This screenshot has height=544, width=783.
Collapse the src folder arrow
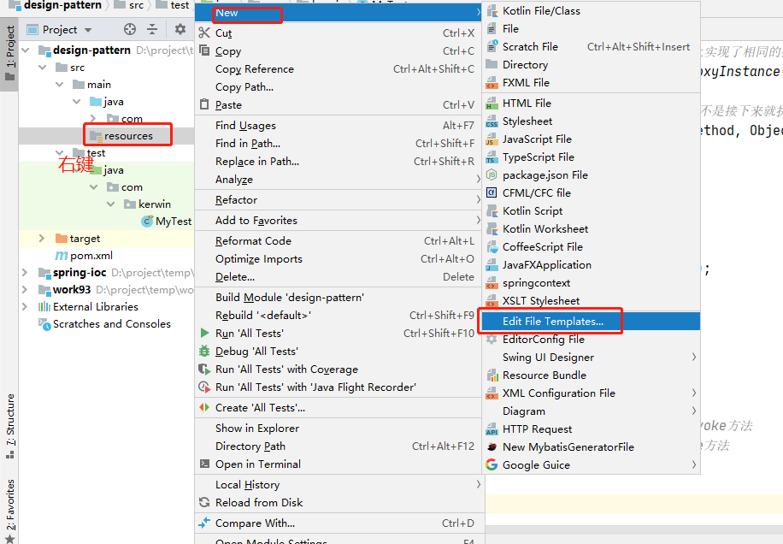coord(43,68)
